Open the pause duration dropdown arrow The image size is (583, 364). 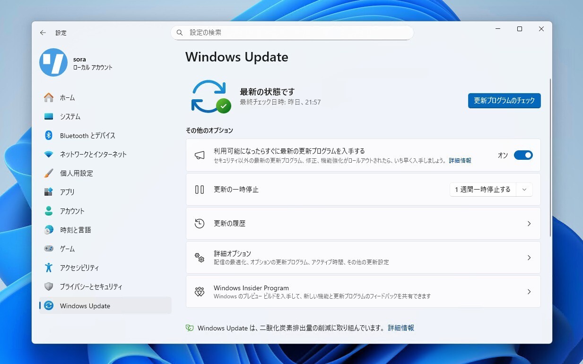[x=524, y=190]
